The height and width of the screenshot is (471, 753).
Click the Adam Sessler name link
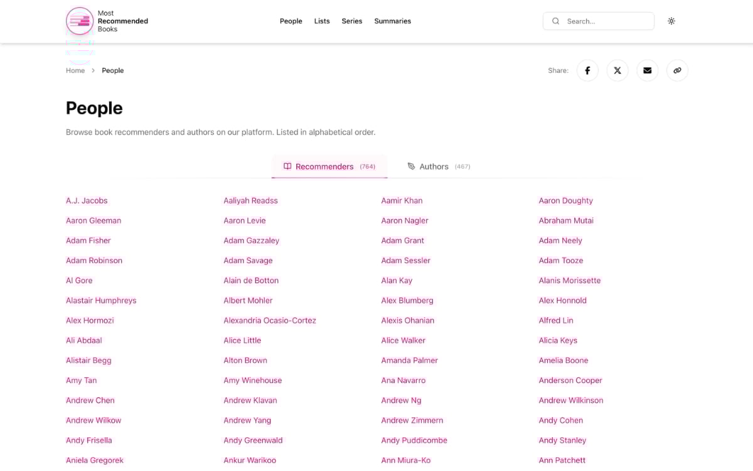coord(406,261)
